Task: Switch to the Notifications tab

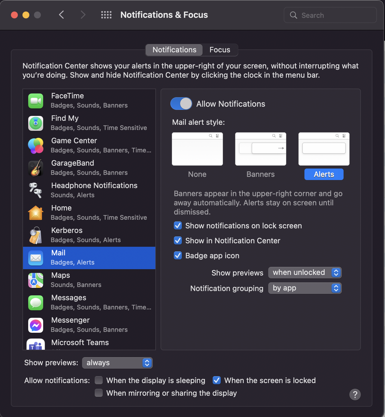Action: pos(174,50)
